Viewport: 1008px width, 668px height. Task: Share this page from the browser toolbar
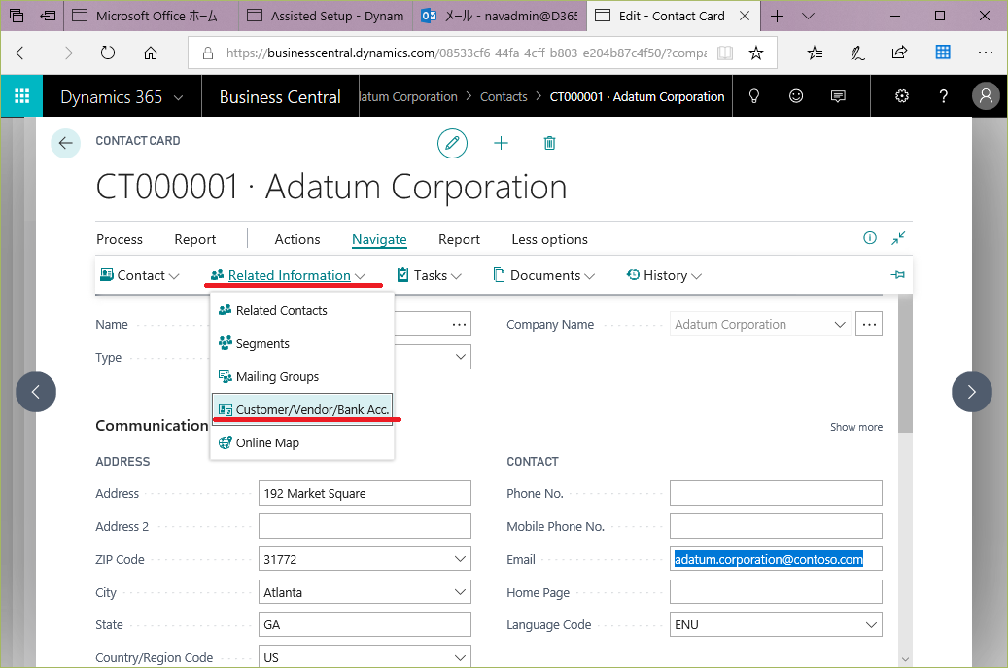coord(900,53)
